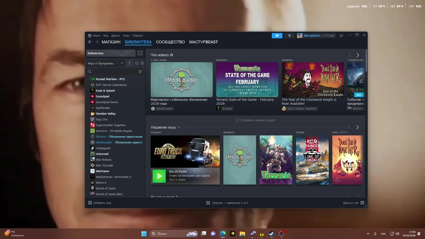Image resolution: width=425 pixels, height=239 pixels.
Task: Click the plus icon beside Добавить игру
Action: click(x=90, y=202)
